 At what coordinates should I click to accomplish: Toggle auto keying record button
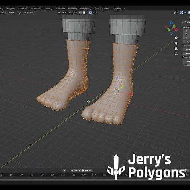pos(65,171)
